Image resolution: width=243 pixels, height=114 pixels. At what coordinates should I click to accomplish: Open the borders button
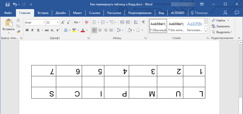pos(138,30)
